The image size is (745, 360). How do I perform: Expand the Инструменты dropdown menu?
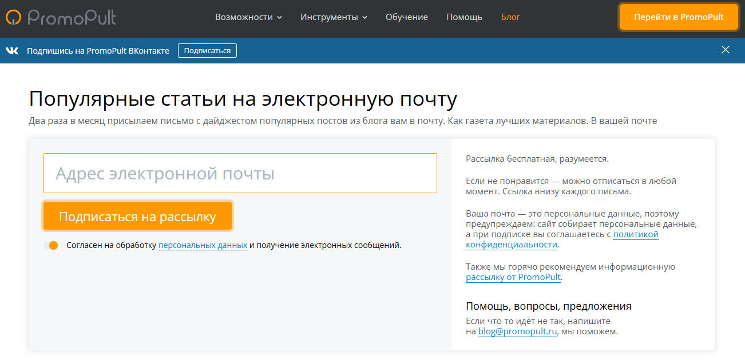tap(334, 17)
